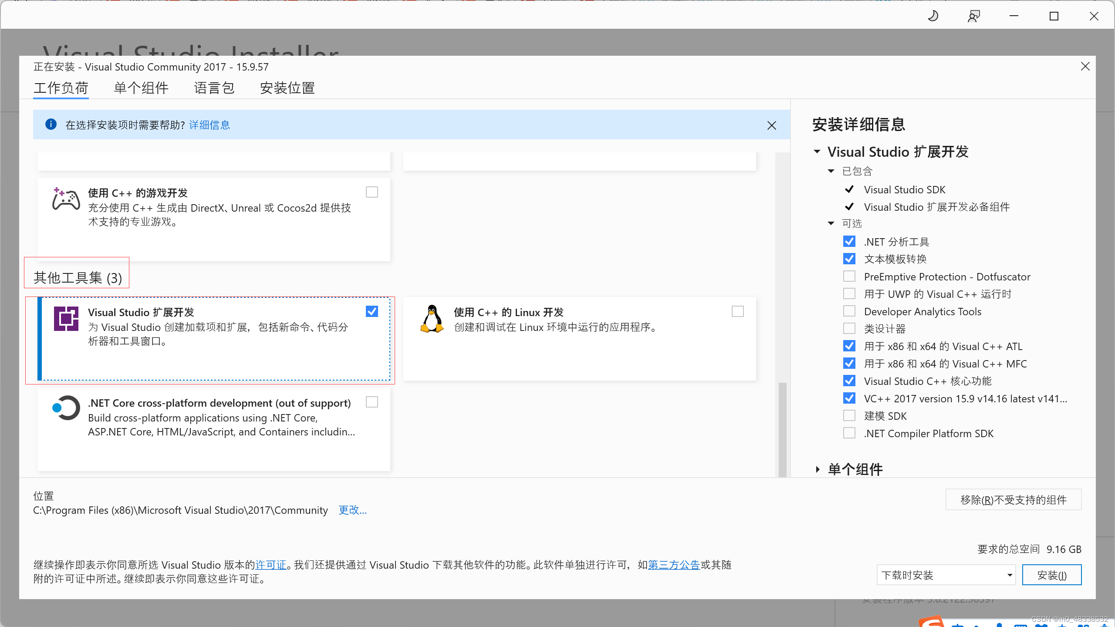The width and height of the screenshot is (1115, 627).
Task: Open the 第三方公告 link
Action: click(x=674, y=565)
